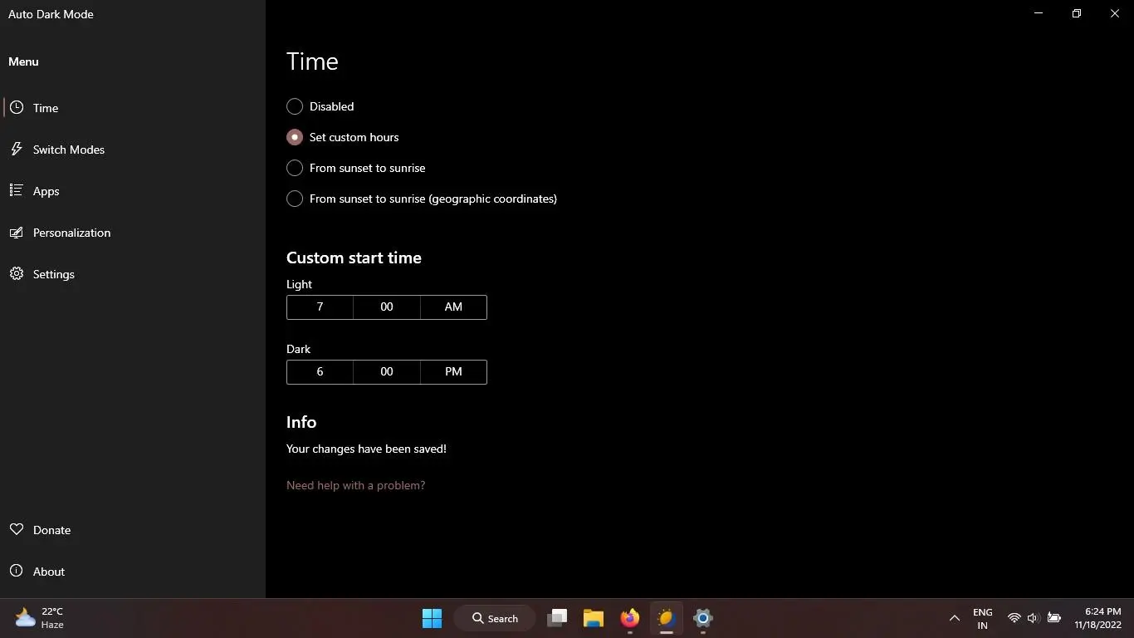Open the clock showing 6:24 PM
Viewport: 1134px width, 638px height.
[1098, 618]
